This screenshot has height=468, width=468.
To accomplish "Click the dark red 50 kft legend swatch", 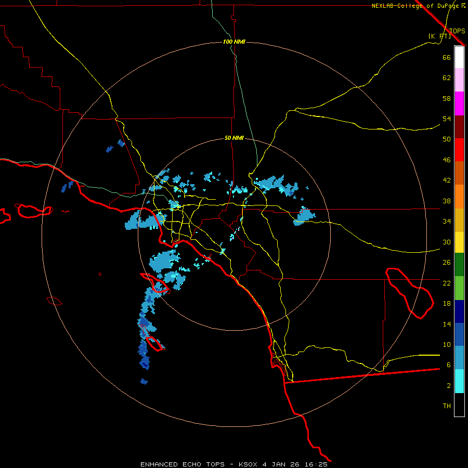I will [x=459, y=127].
